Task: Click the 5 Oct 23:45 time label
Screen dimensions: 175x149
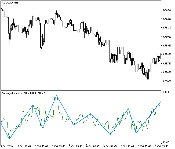Action: (x=76, y=146)
